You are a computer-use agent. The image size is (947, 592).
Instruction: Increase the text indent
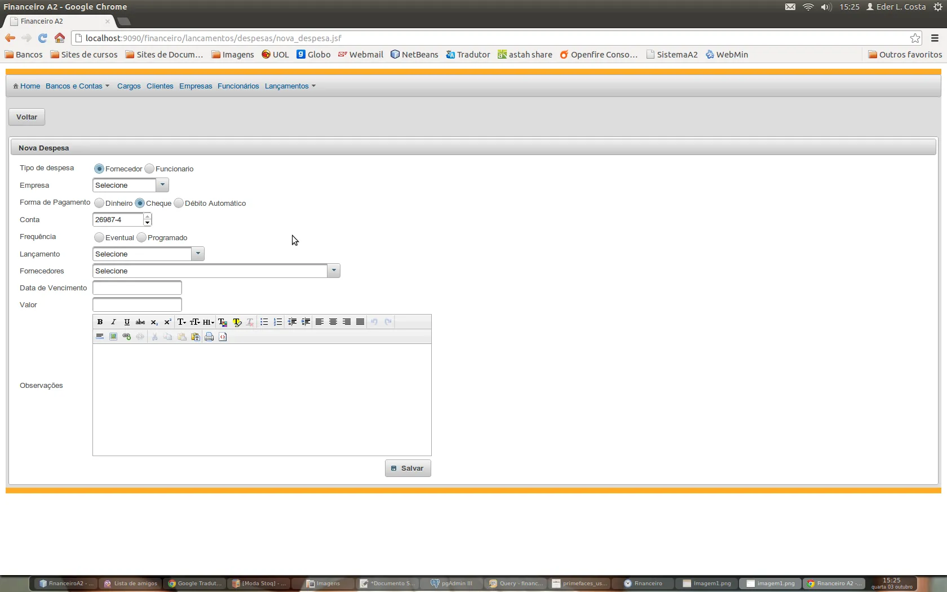point(306,322)
